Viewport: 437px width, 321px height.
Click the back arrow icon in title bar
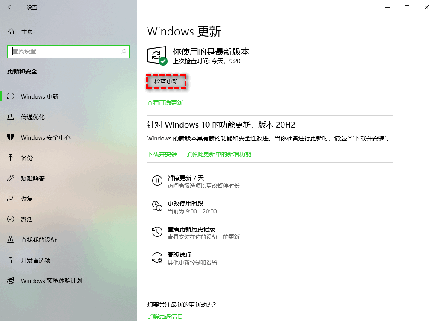point(11,7)
